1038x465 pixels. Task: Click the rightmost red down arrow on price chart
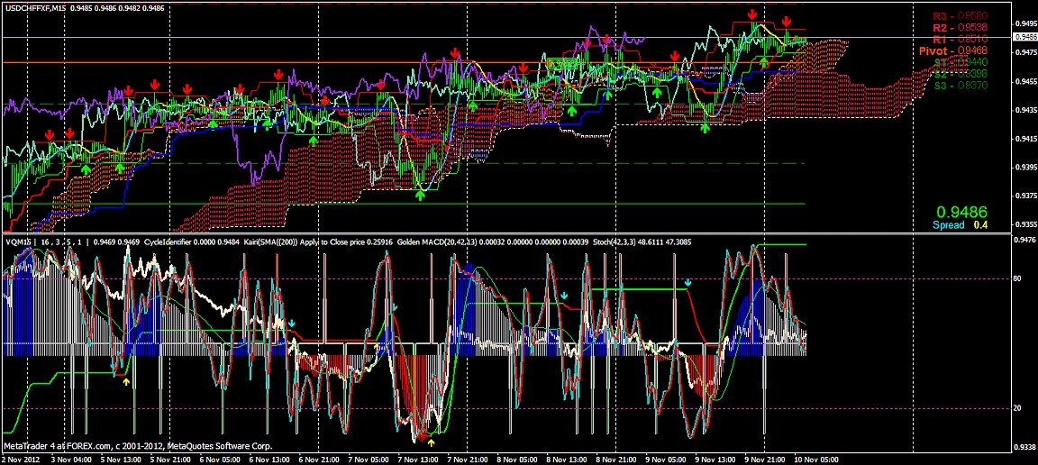787,21
